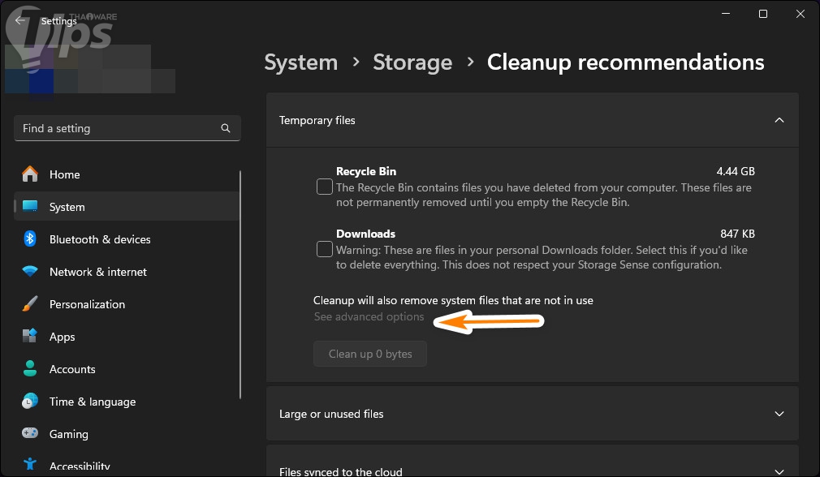Click the Personalization paintbrush icon

click(x=30, y=304)
